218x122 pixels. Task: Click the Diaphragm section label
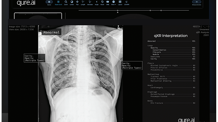click(x=152, y=92)
